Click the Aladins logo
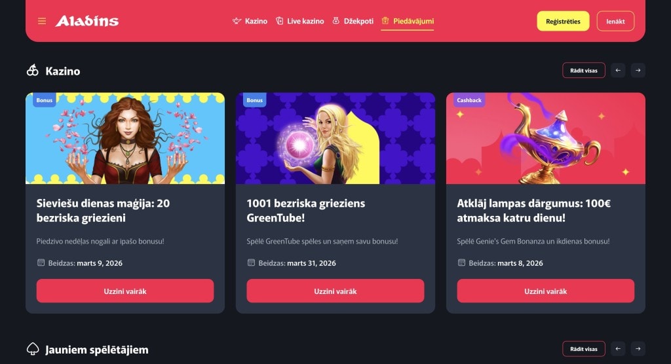Viewport: 671px width, 364px height. [x=87, y=21]
